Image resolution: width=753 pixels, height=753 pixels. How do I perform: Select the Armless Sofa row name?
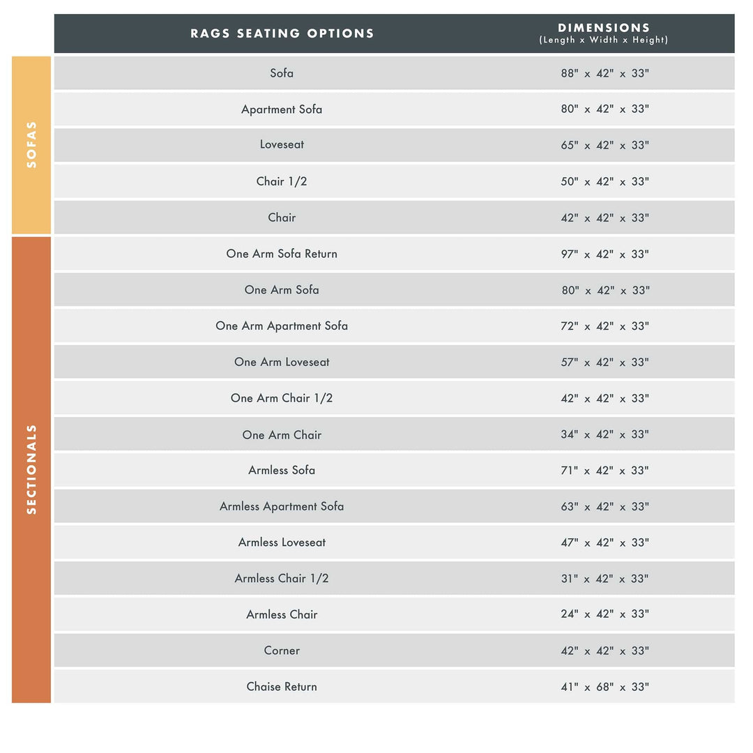[x=282, y=471]
